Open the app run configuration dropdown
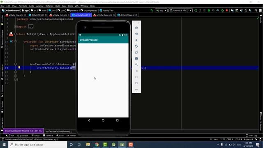This screenshot has width=263, height=148. click(x=161, y=10)
